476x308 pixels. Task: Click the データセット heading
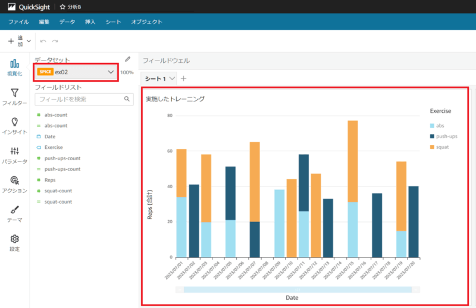pos(52,60)
